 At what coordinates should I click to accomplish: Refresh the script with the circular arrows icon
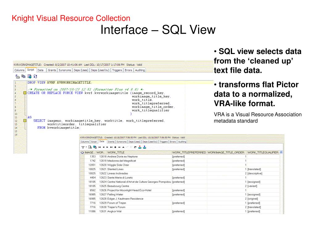[35, 77]
